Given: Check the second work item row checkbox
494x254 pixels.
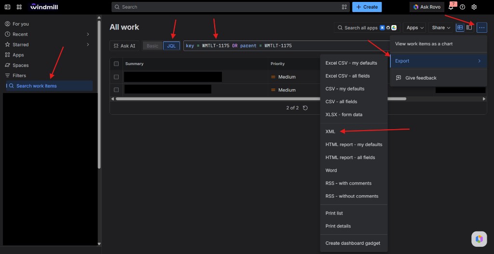Looking at the screenshot, I should pos(116,90).
